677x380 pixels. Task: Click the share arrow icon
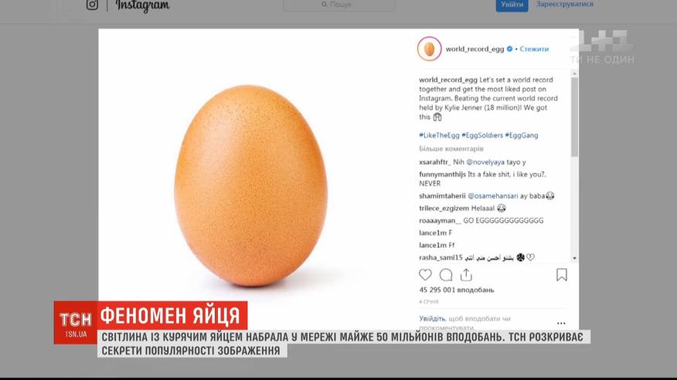pos(466,275)
